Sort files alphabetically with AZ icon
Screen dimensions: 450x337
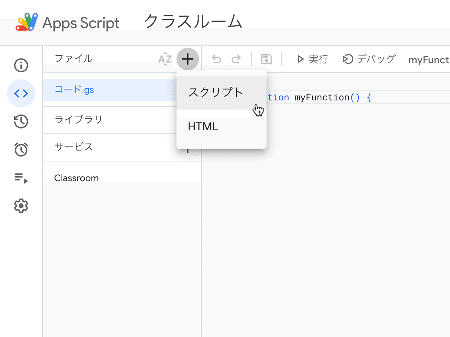165,59
